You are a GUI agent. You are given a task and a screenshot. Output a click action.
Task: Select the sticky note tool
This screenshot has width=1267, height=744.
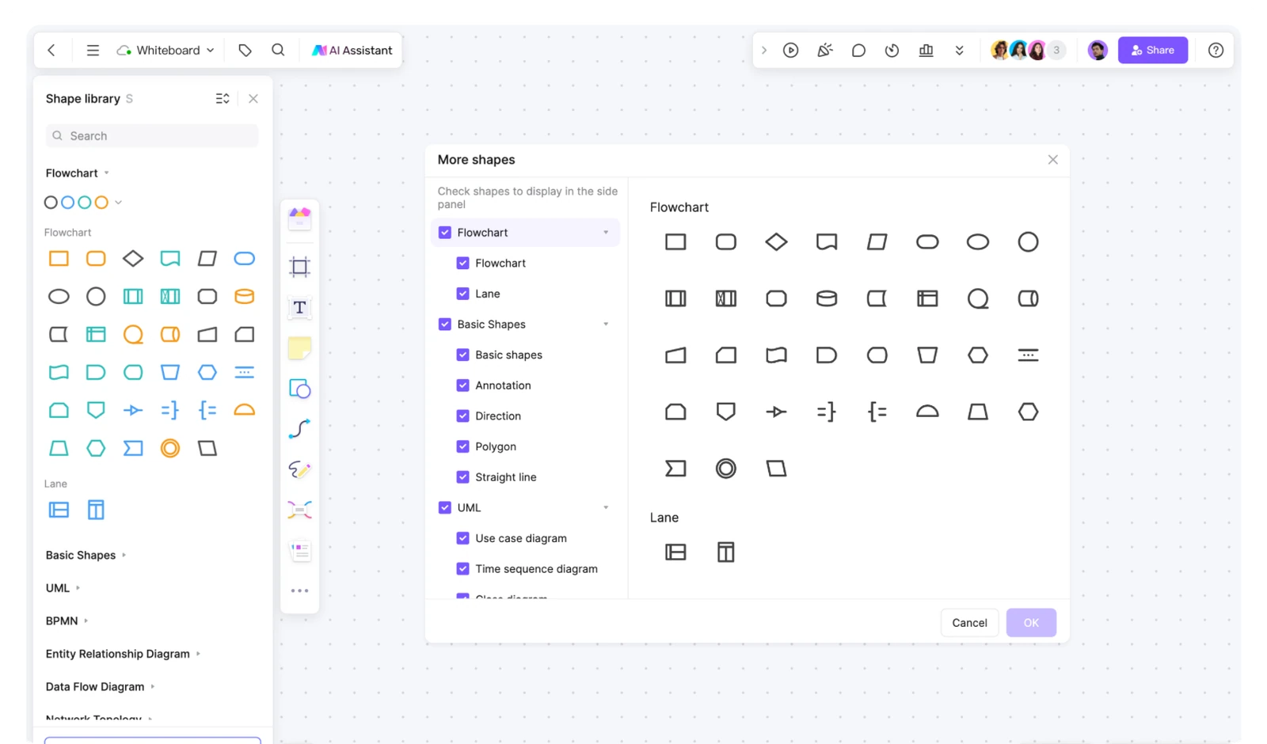pyautogui.click(x=299, y=348)
